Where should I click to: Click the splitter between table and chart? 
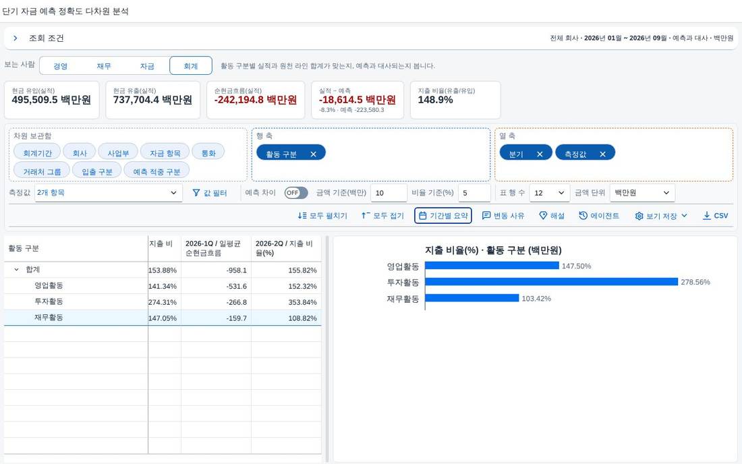(326, 349)
